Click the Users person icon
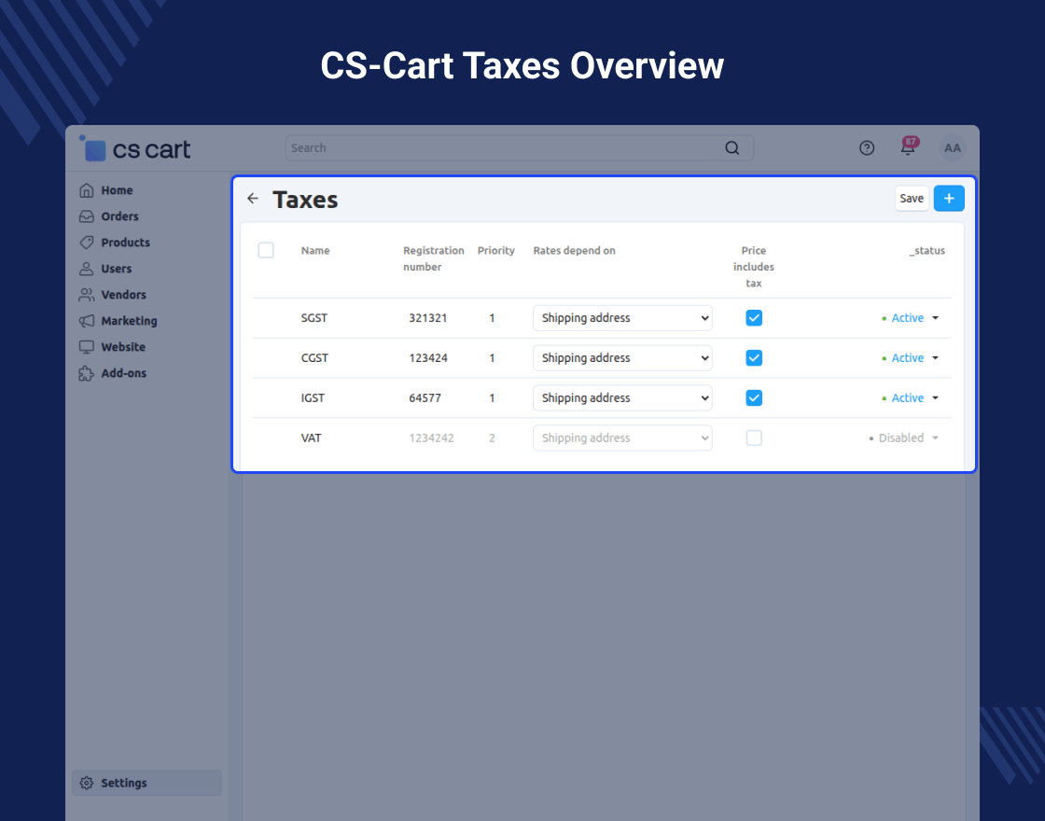Image resolution: width=1045 pixels, height=821 pixels. tap(87, 269)
